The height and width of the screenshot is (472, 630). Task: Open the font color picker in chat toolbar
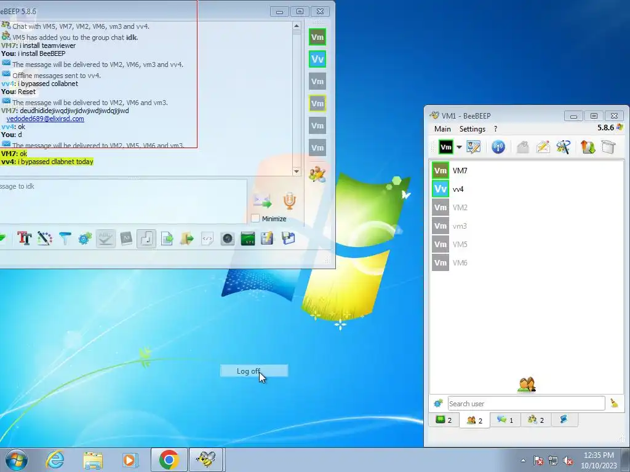pyautogui.click(x=45, y=238)
